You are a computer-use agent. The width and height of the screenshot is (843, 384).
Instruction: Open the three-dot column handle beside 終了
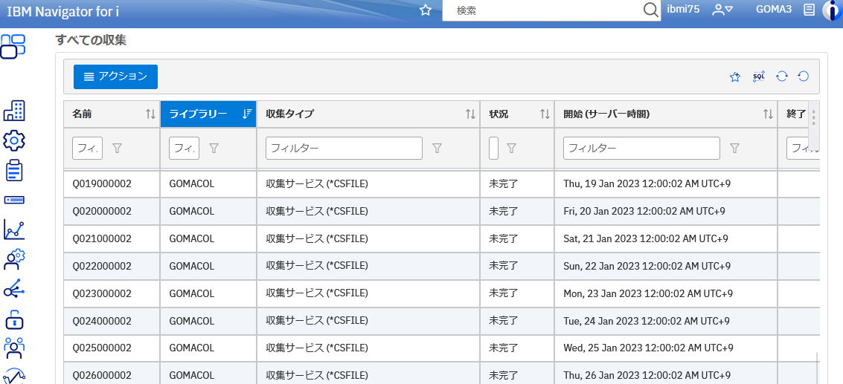click(x=814, y=117)
